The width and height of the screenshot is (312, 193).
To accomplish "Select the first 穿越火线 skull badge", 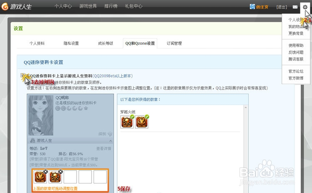I will 127,122.
